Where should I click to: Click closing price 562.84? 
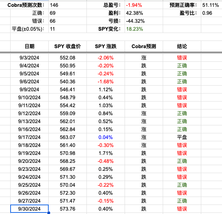tap(67, 129)
